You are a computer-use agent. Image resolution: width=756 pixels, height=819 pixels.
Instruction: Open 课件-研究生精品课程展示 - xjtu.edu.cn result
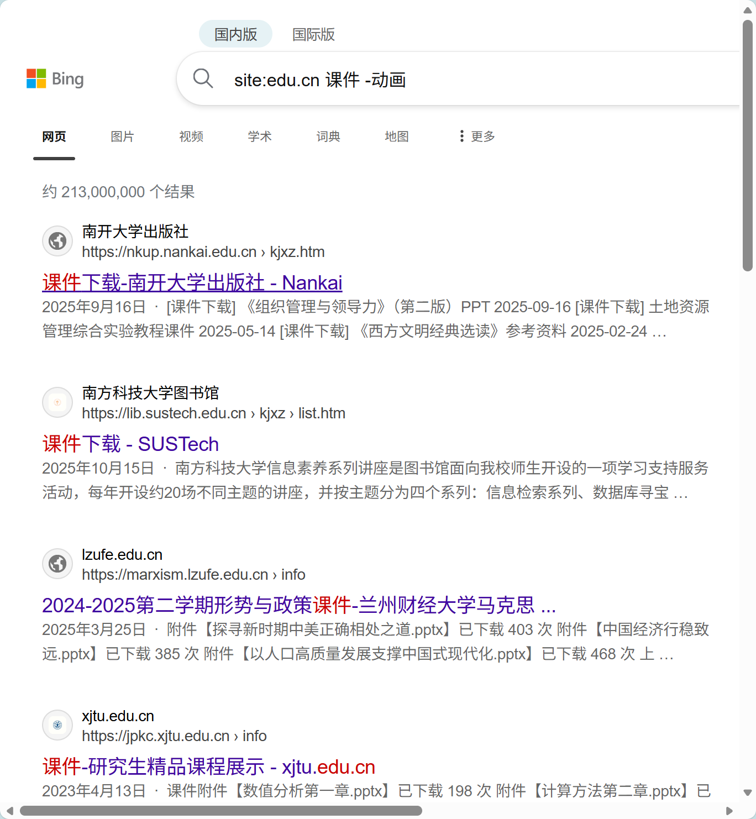(209, 767)
